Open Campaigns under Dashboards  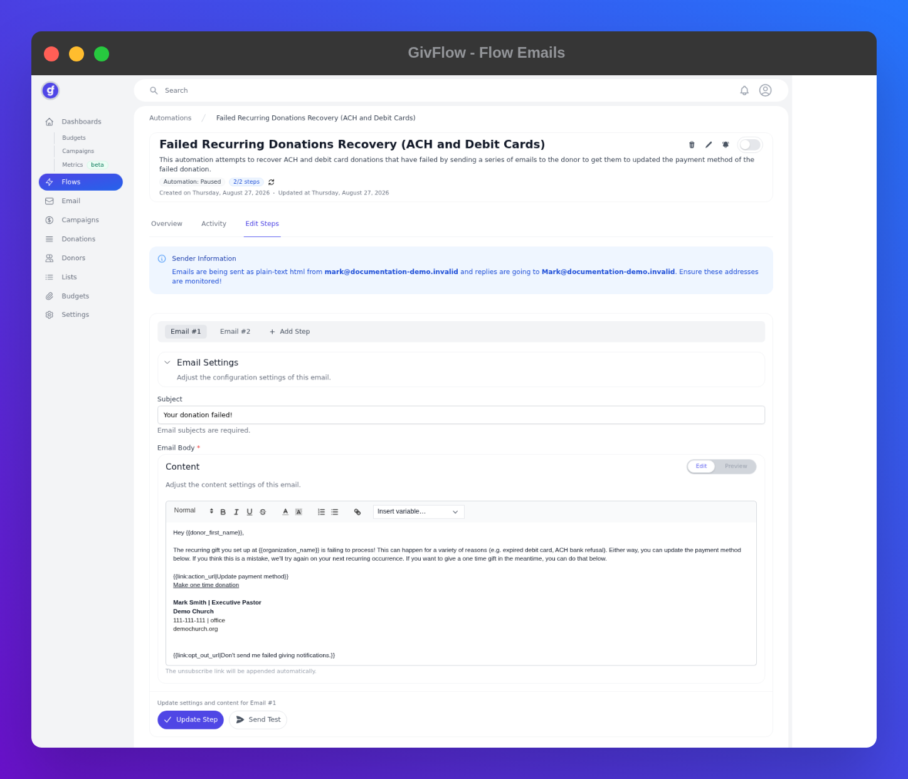tap(78, 151)
